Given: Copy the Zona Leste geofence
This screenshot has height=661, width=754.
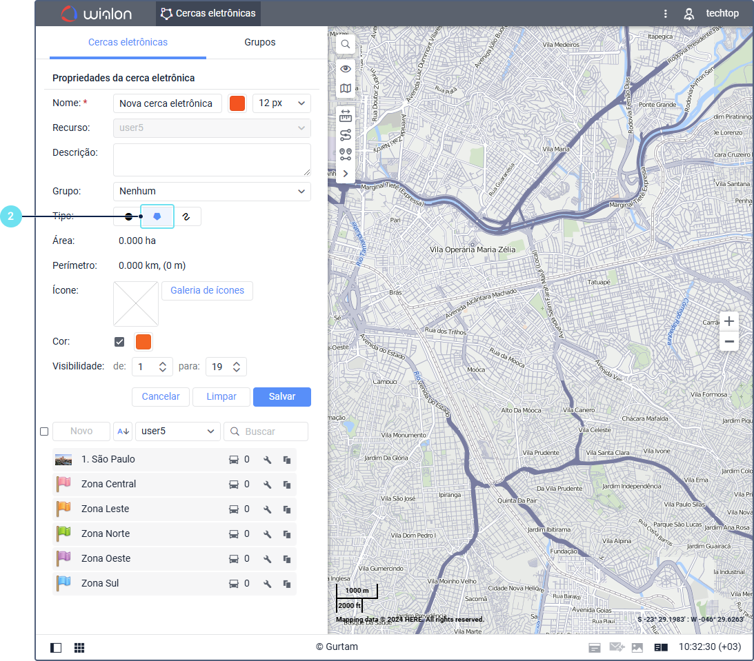Looking at the screenshot, I should click(x=287, y=509).
